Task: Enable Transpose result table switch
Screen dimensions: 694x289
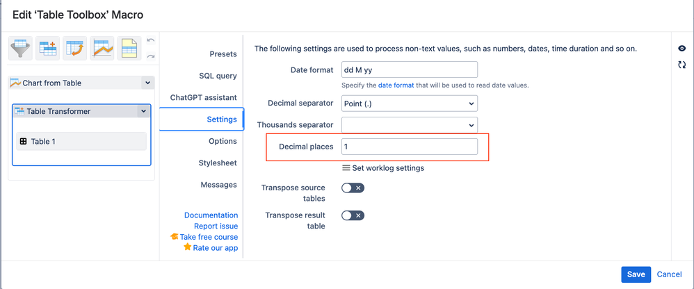Action: click(353, 215)
